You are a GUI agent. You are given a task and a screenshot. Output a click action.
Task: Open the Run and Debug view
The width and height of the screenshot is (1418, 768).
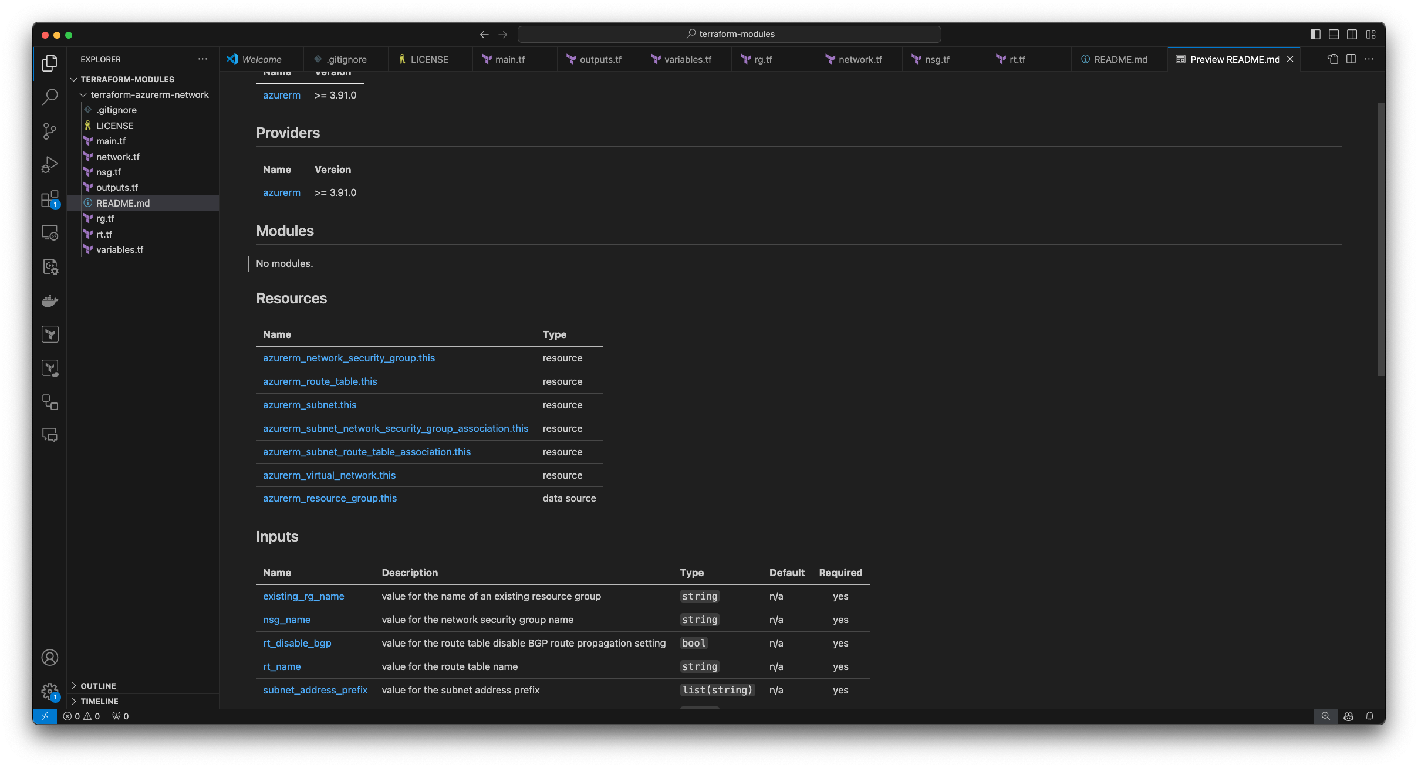50,164
